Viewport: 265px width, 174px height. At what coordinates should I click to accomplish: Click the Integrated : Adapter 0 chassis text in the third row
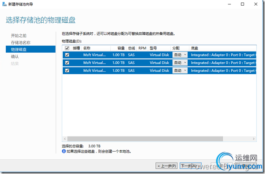[223, 70]
